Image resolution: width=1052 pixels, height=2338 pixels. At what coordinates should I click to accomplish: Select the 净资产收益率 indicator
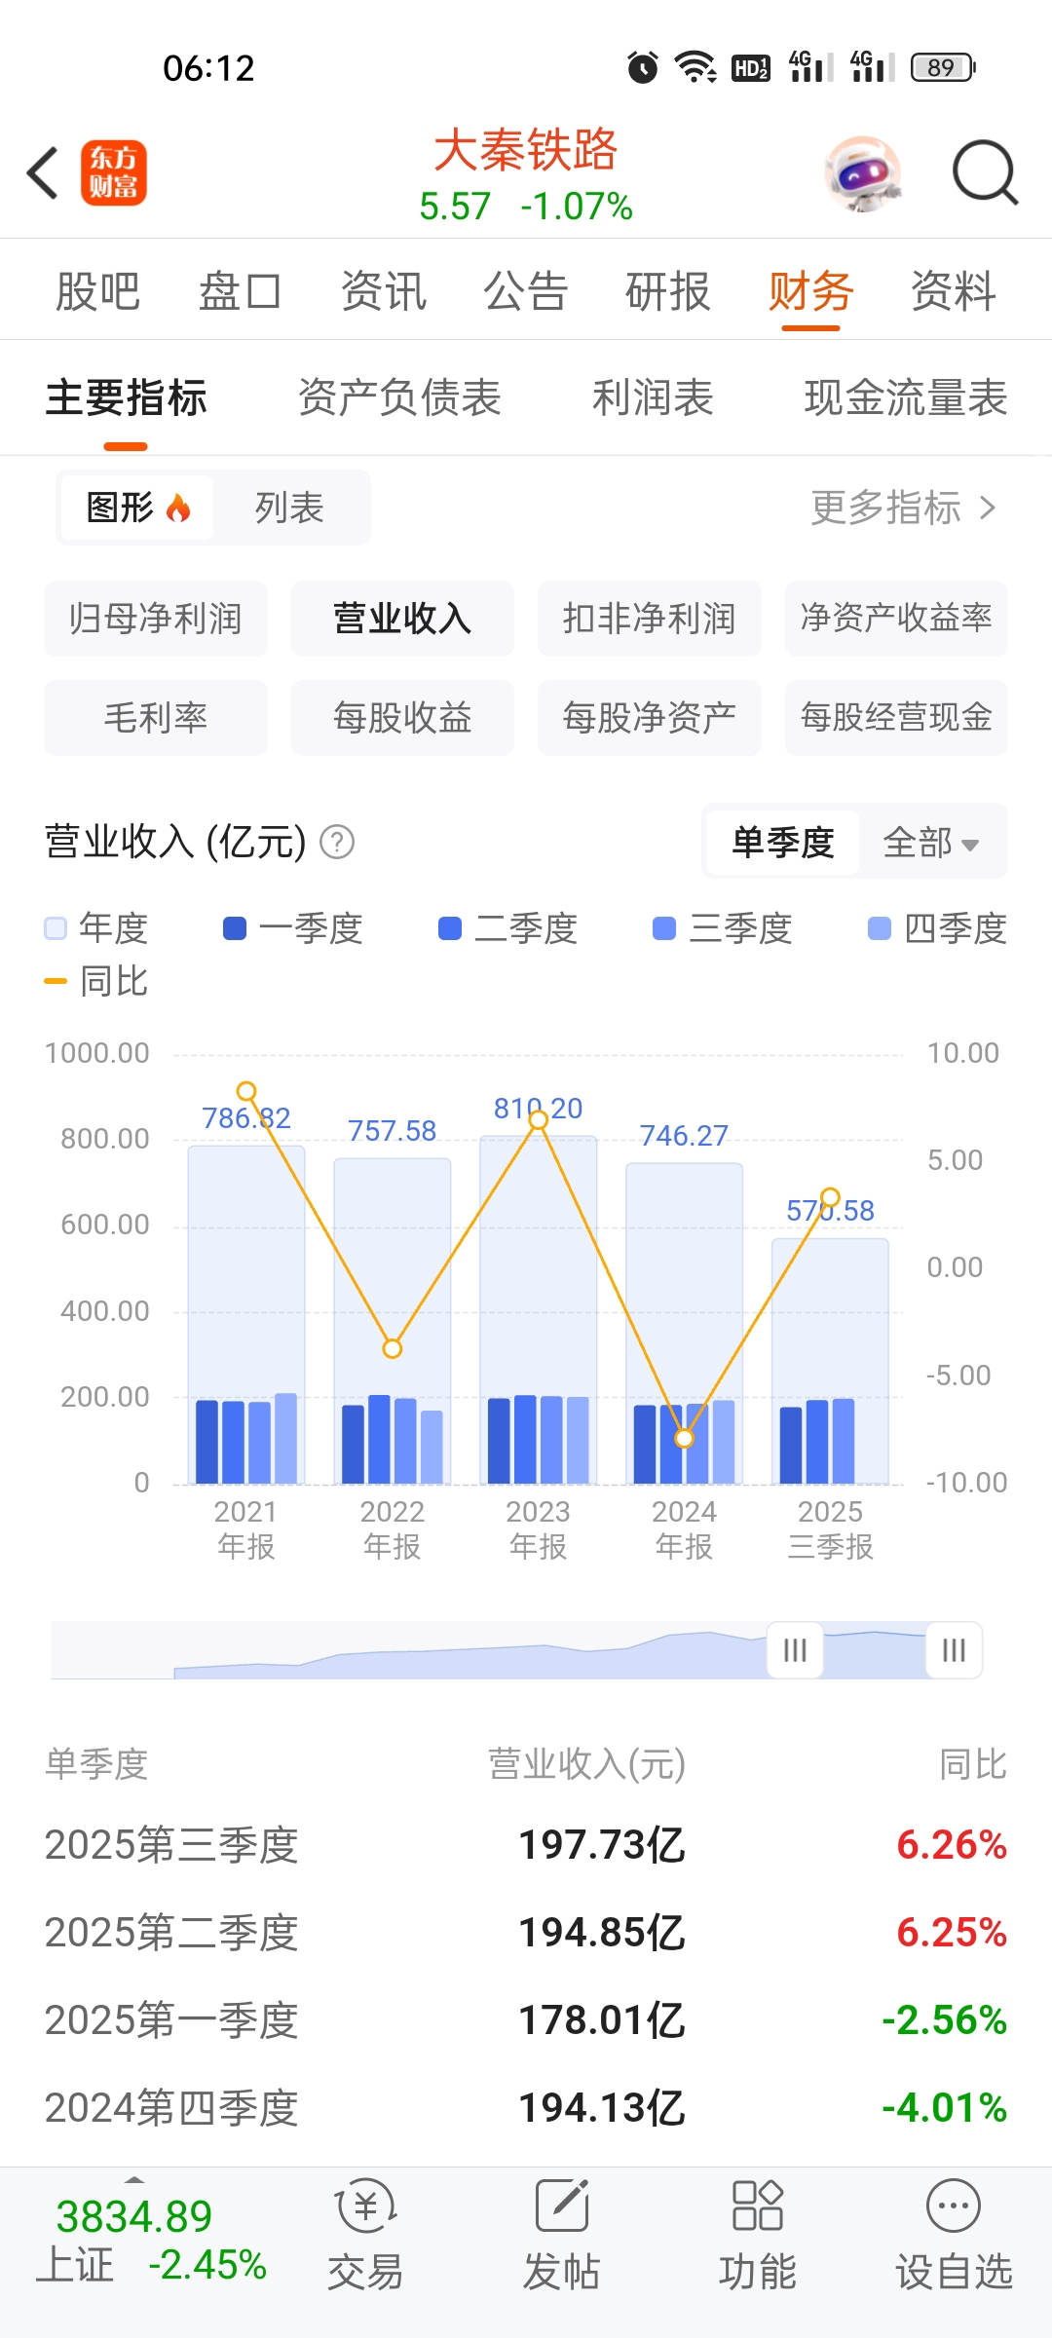[896, 619]
